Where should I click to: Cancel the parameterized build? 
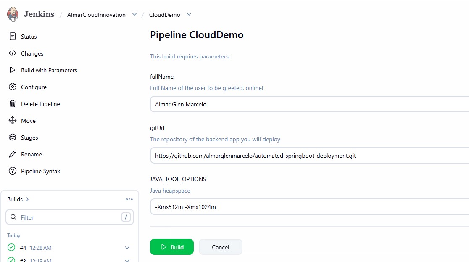pos(220,247)
